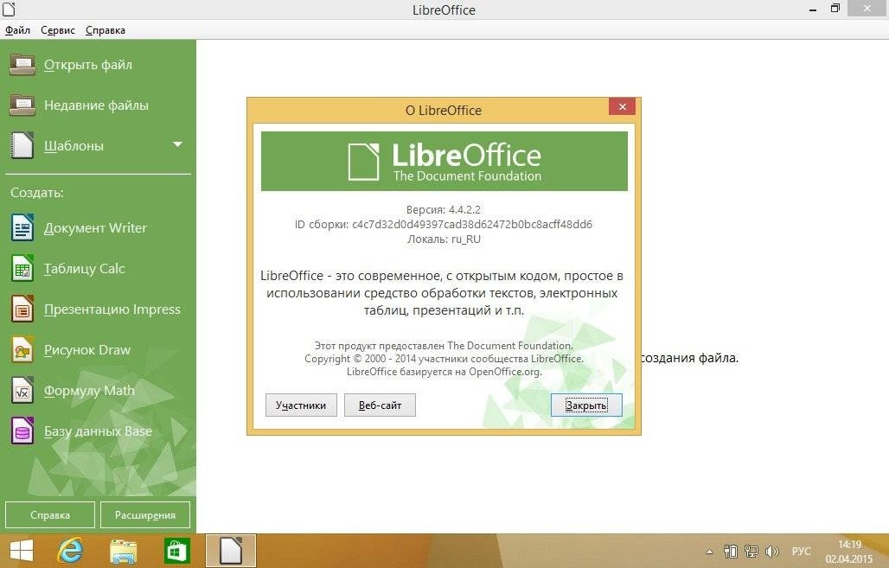Select Рисунок Draw text
The image size is (889, 568).
[87, 350]
